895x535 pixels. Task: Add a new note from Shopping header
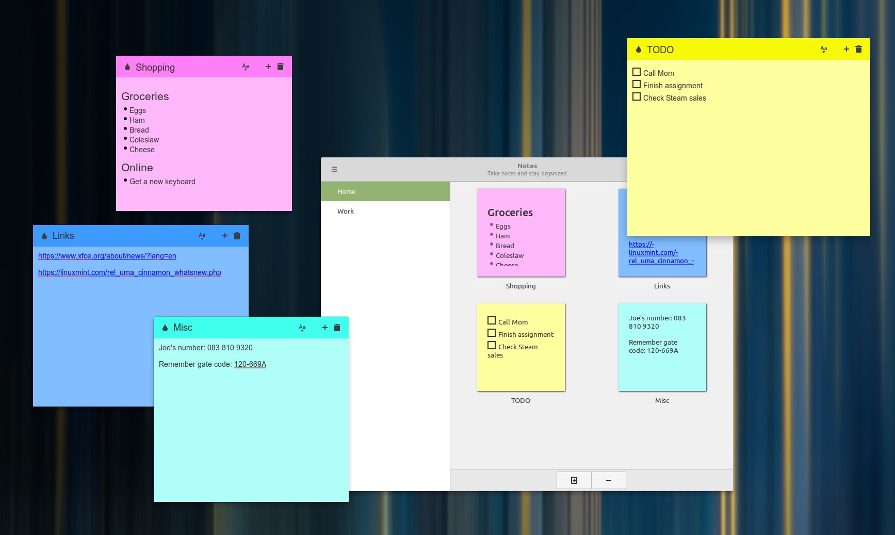[x=268, y=67]
